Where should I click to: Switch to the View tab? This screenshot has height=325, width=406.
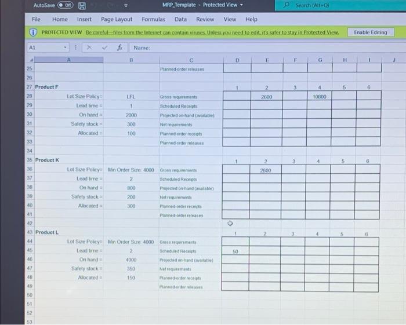(230, 19)
